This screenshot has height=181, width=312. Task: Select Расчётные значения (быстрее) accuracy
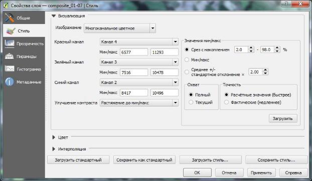(226, 95)
